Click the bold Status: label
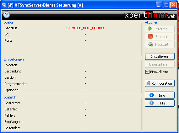 (11, 28)
